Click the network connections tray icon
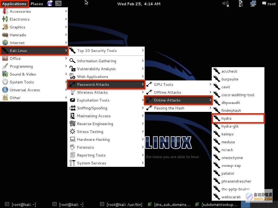 pyautogui.click(x=253, y=4)
